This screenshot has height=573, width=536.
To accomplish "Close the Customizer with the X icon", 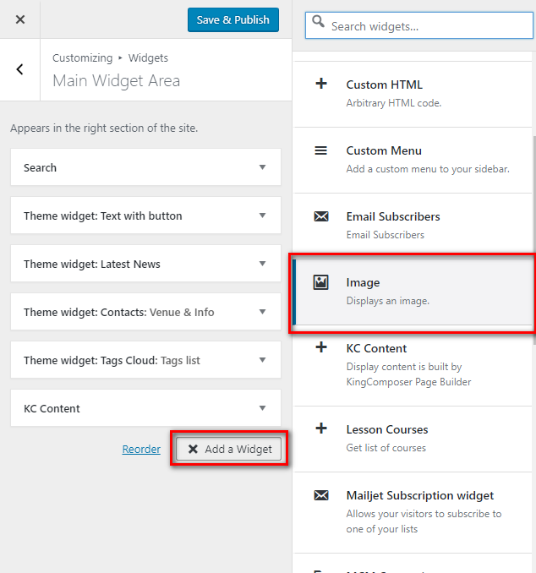I will coord(20,19).
